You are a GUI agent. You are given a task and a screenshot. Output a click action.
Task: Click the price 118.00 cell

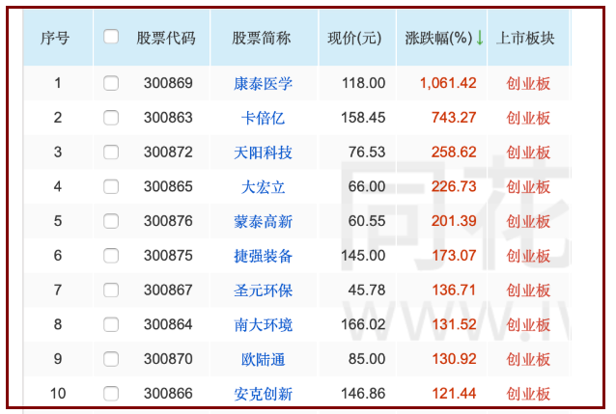pos(363,83)
